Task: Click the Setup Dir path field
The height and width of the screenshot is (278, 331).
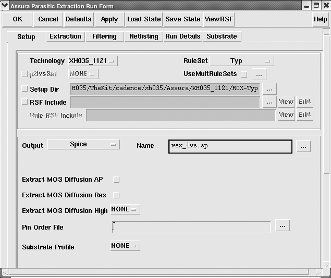Action: pyautogui.click(x=165, y=89)
